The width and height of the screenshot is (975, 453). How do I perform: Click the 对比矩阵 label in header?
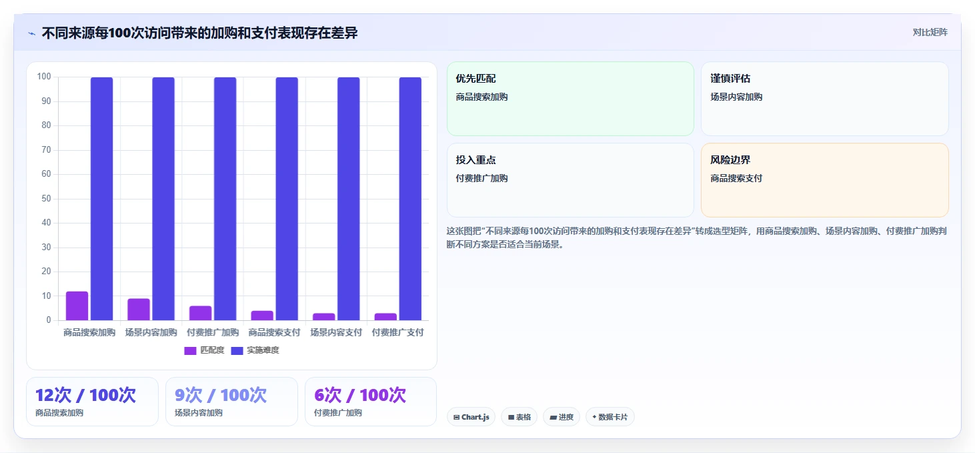(x=930, y=32)
